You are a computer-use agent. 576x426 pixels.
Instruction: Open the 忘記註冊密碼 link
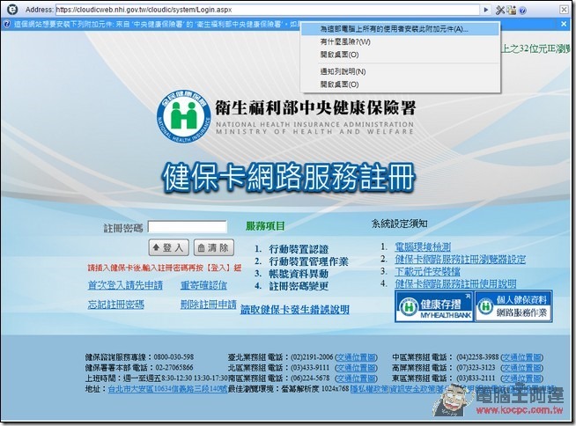[x=115, y=305]
